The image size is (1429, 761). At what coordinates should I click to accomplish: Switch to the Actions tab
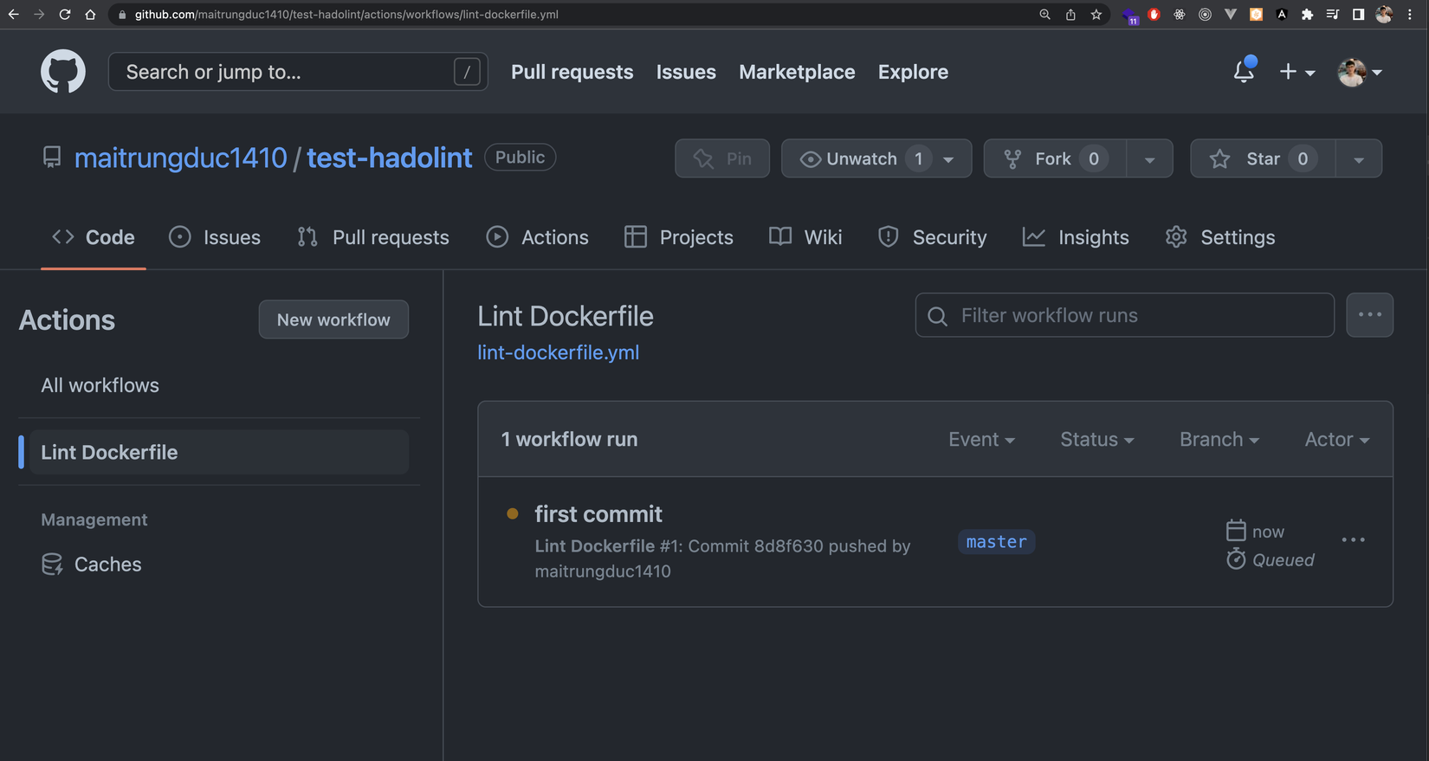coord(538,237)
